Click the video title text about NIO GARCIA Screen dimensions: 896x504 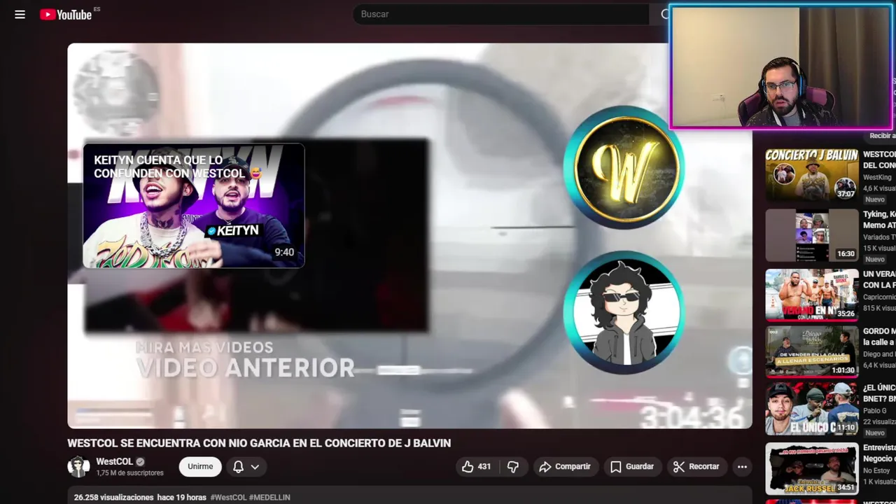pyautogui.click(x=259, y=443)
